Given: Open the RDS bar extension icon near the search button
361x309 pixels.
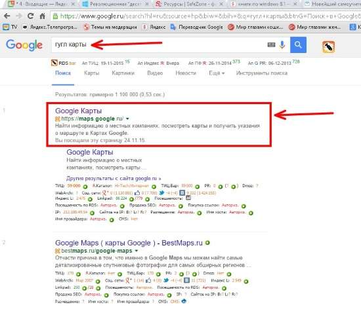Looking at the screenshot, I should pyautogui.click(x=328, y=46).
